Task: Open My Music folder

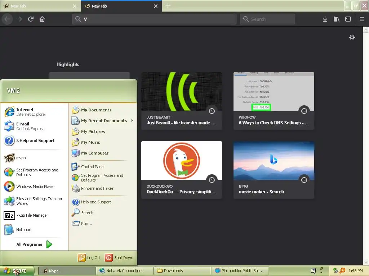Action: click(103, 142)
